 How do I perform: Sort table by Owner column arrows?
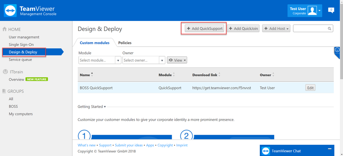click(273, 75)
